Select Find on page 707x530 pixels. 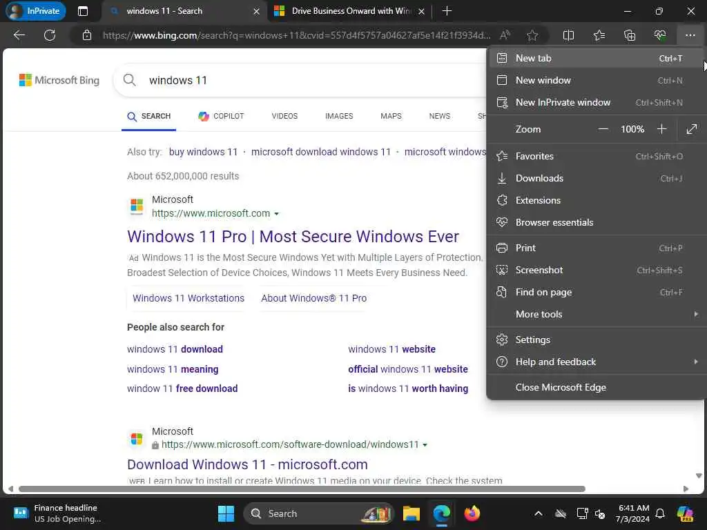(595, 292)
